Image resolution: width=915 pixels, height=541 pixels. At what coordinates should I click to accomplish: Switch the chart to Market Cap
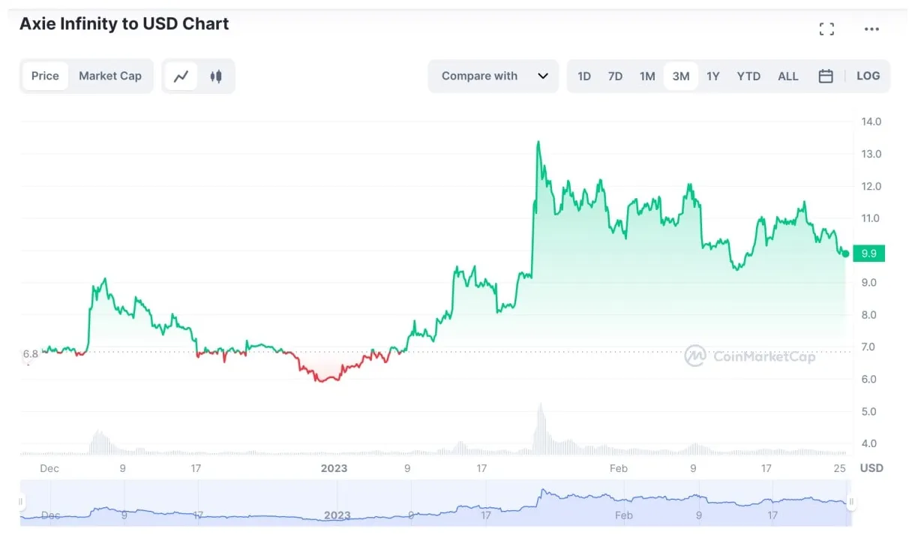click(110, 75)
